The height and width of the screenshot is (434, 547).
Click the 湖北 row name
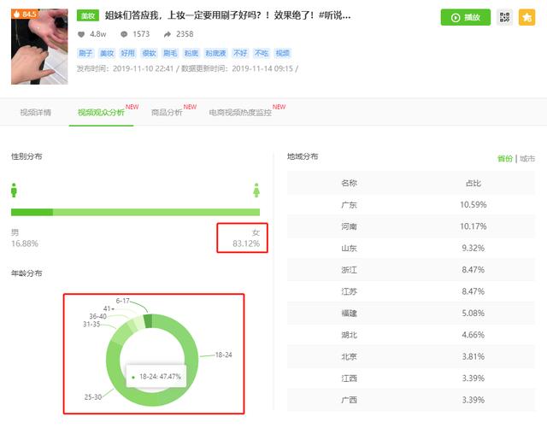(349, 335)
